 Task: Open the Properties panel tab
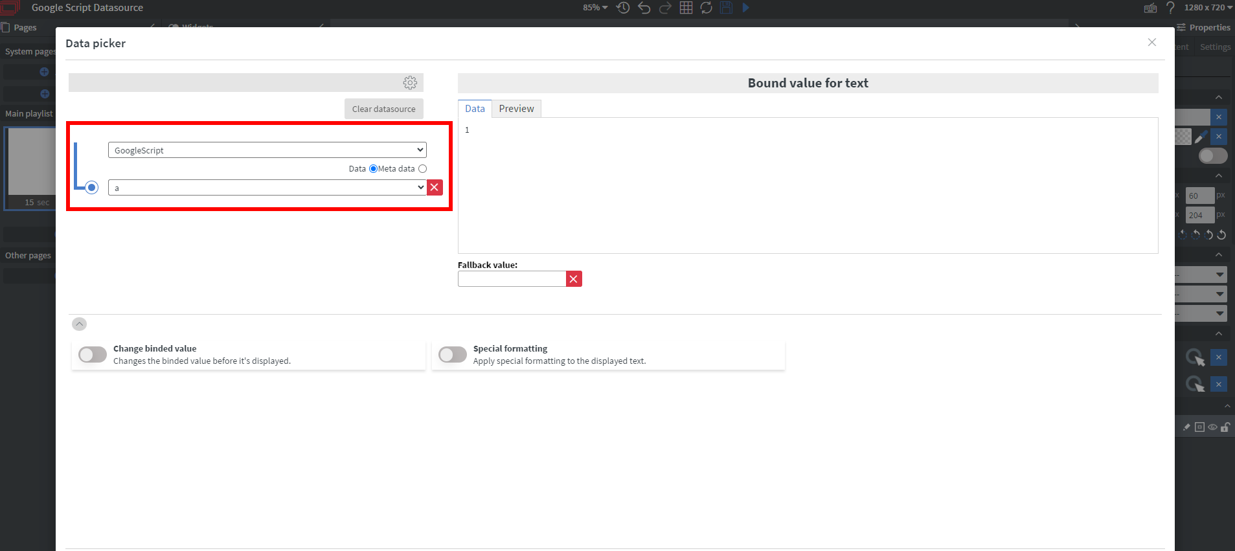point(1203,27)
